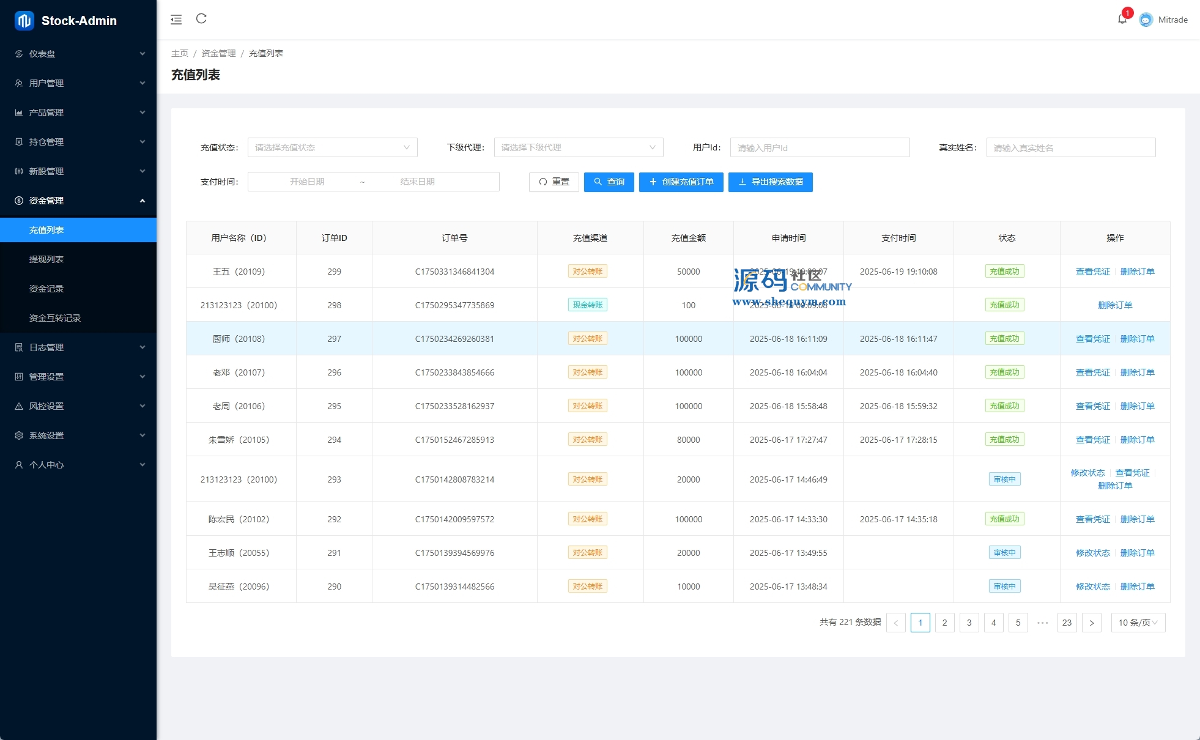Click the sidebar collapse menu icon
1200x740 pixels.
[176, 20]
